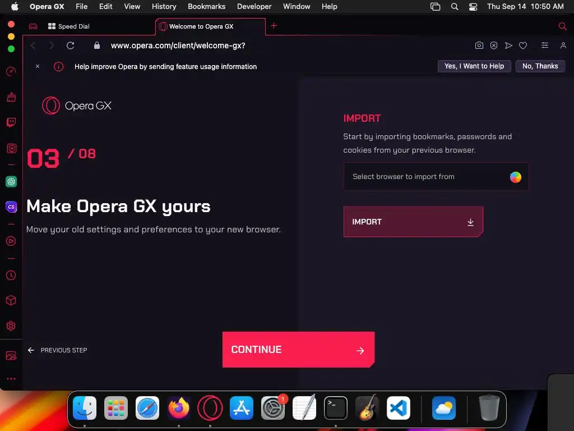The width and height of the screenshot is (574, 431).
Task: Open ChatSonic CS sidebar icon
Action: click(11, 207)
